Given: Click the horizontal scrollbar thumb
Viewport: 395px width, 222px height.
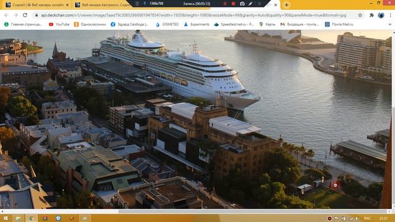Looking at the screenshot, I should (x=252, y=212).
